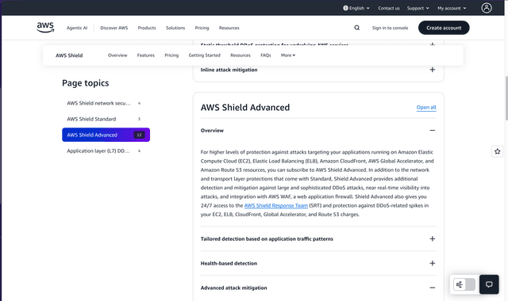The image size is (508, 301).
Task: Open the Products menu
Action: pos(147,28)
